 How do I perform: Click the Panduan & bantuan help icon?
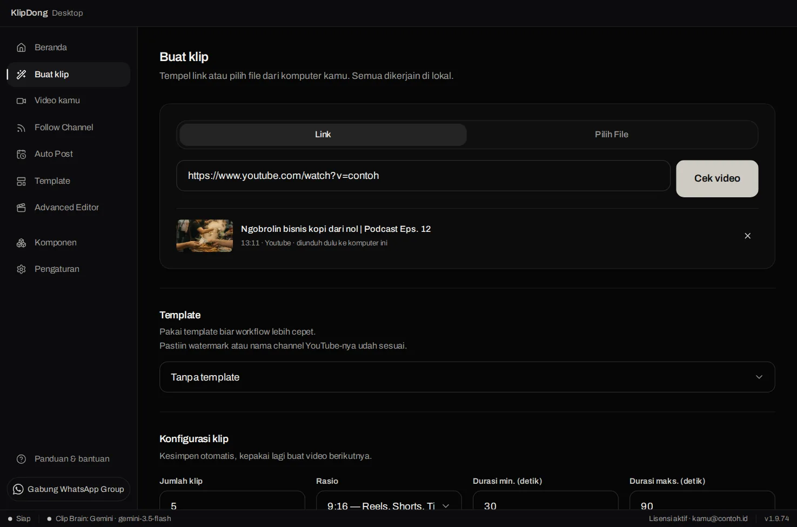tap(21, 459)
